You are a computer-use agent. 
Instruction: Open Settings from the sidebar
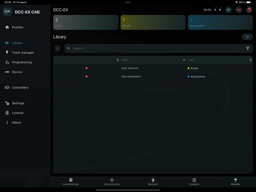click(18, 103)
